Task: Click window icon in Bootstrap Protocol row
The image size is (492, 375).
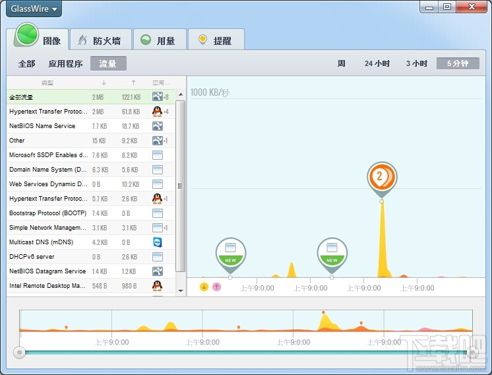Action: (158, 213)
